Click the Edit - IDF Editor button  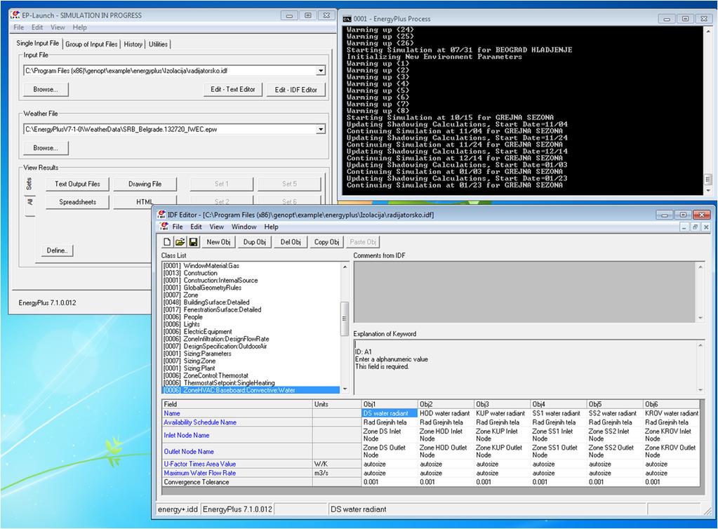[x=295, y=90]
